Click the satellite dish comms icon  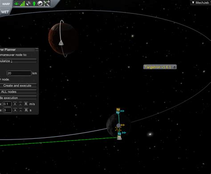(x=28, y=4)
